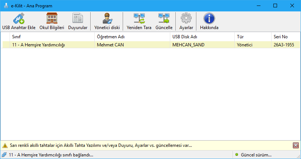Open the Hakkında info icon

click(209, 18)
